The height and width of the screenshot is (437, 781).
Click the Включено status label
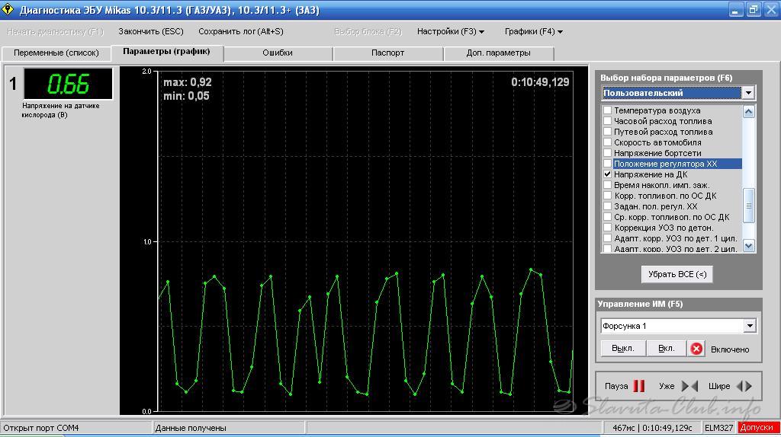pyautogui.click(x=730, y=349)
